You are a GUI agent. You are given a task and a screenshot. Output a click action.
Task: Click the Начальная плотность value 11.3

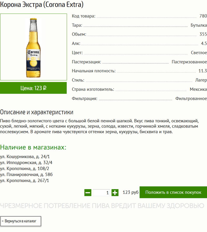coord(203,71)
